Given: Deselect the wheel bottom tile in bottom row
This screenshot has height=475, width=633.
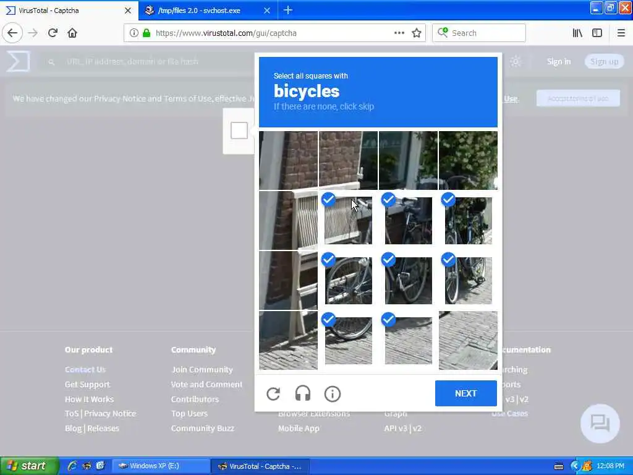Looking at the screenshot, I should pos(348,341).
